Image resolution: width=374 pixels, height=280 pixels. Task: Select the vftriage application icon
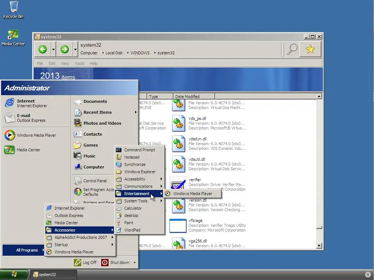tap(178, 226)
